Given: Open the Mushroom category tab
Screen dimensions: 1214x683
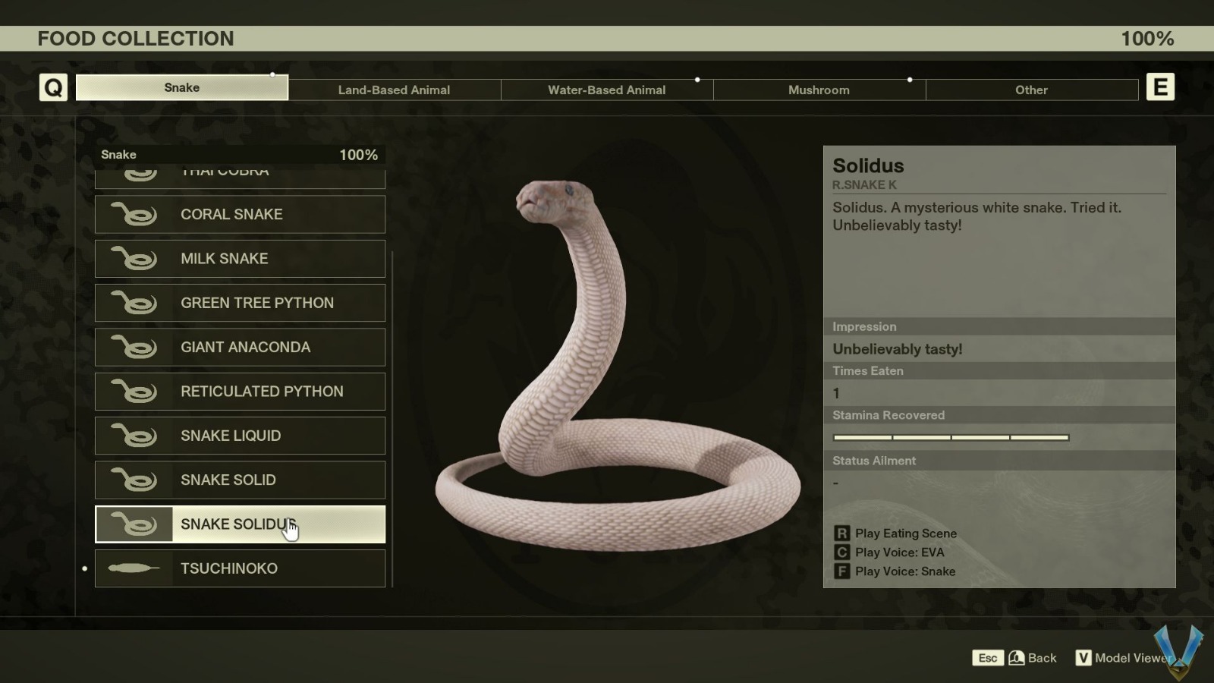Looking at the screenshot, I should coord(819,90).
